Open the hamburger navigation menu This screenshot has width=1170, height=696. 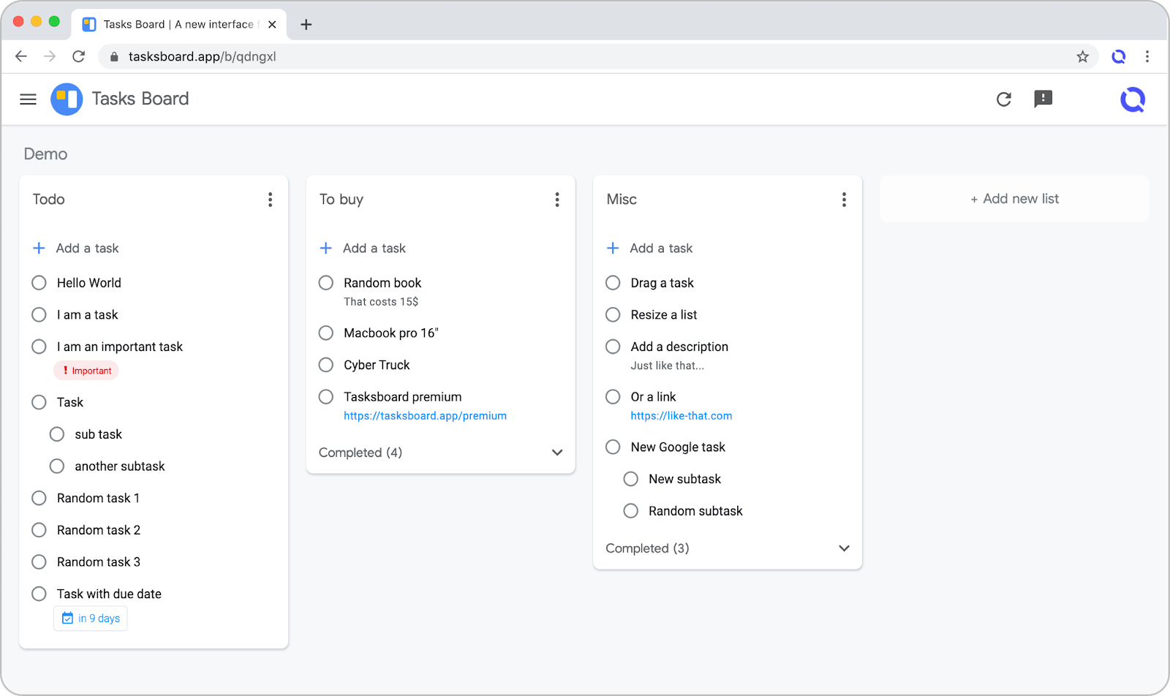click(28, 99)
